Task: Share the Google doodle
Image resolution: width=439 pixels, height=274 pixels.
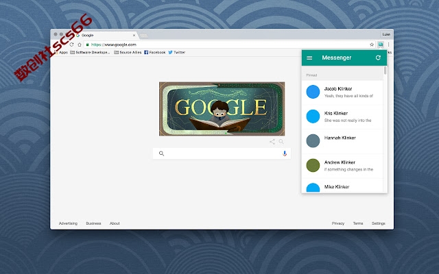Action: pos(272,142)
